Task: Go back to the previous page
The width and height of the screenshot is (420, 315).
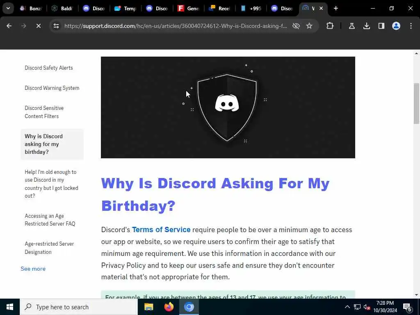Action: (9, 26)
